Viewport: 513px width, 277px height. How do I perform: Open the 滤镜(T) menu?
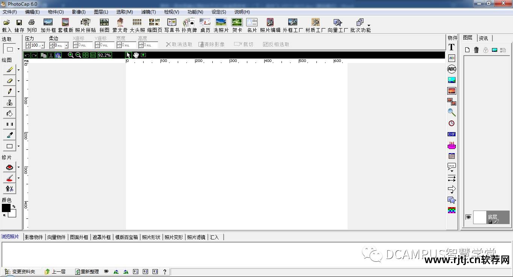[148, 12]
